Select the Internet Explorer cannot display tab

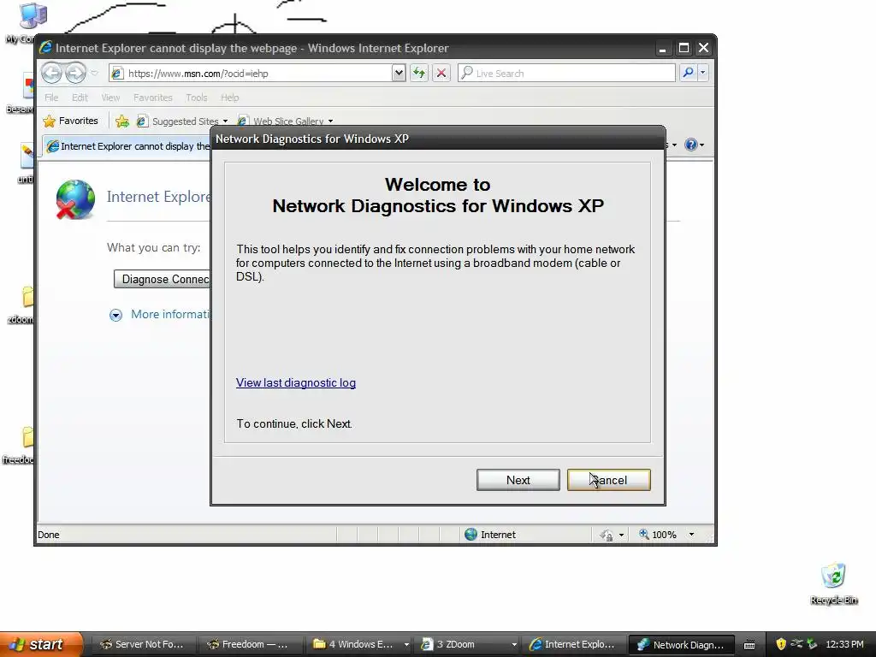pos(127,146)
